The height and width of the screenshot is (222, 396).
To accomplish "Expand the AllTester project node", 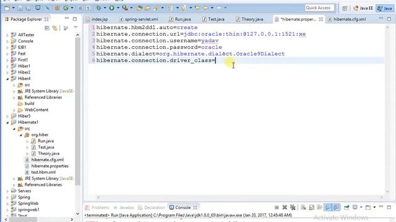I will click(7, 35).
